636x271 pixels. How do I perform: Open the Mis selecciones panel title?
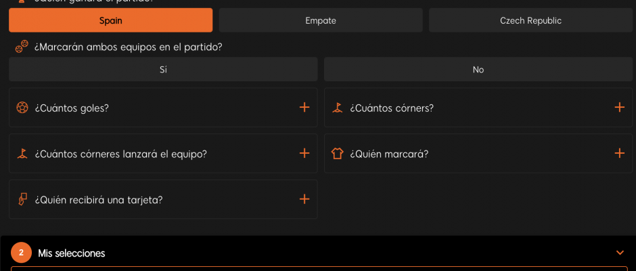(x=72, y=253)
